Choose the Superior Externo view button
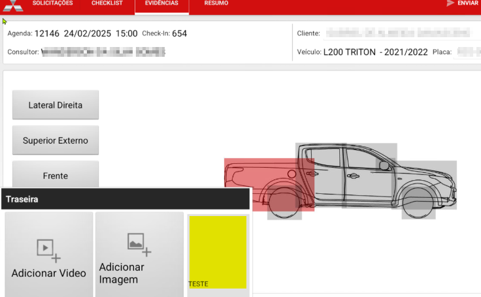The width and height of the screenshot is (481, 297). point(56,140)
